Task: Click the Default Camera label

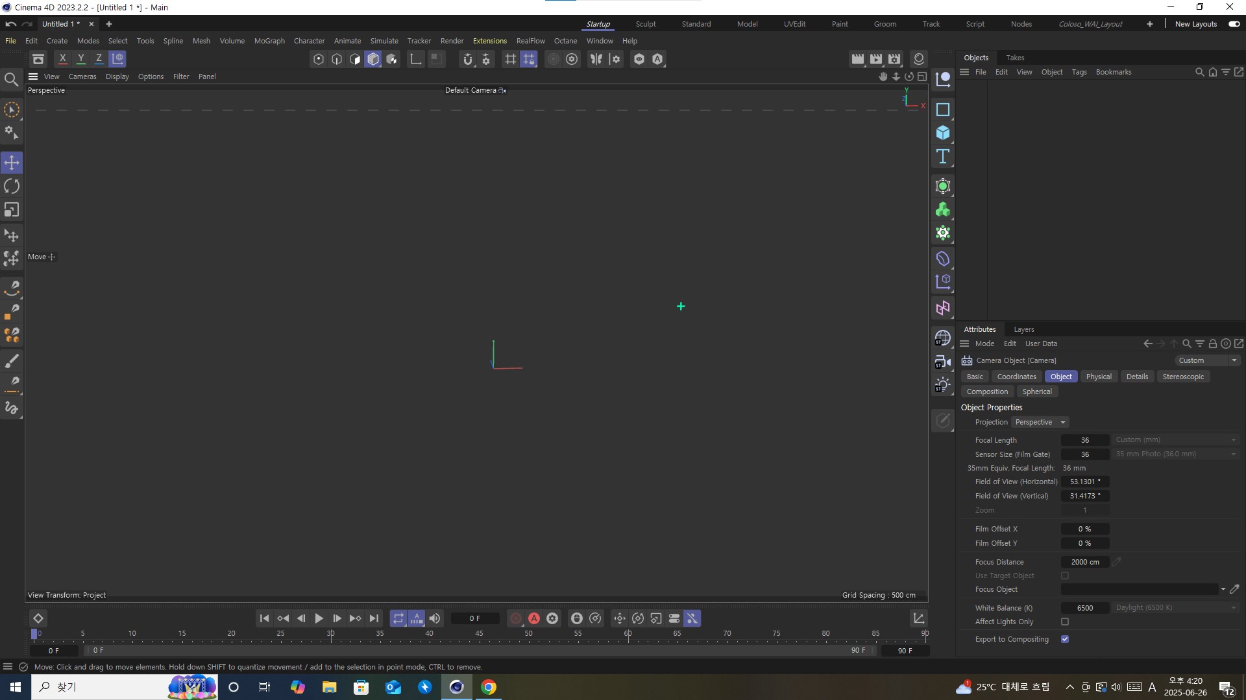Action: (470, 90)
